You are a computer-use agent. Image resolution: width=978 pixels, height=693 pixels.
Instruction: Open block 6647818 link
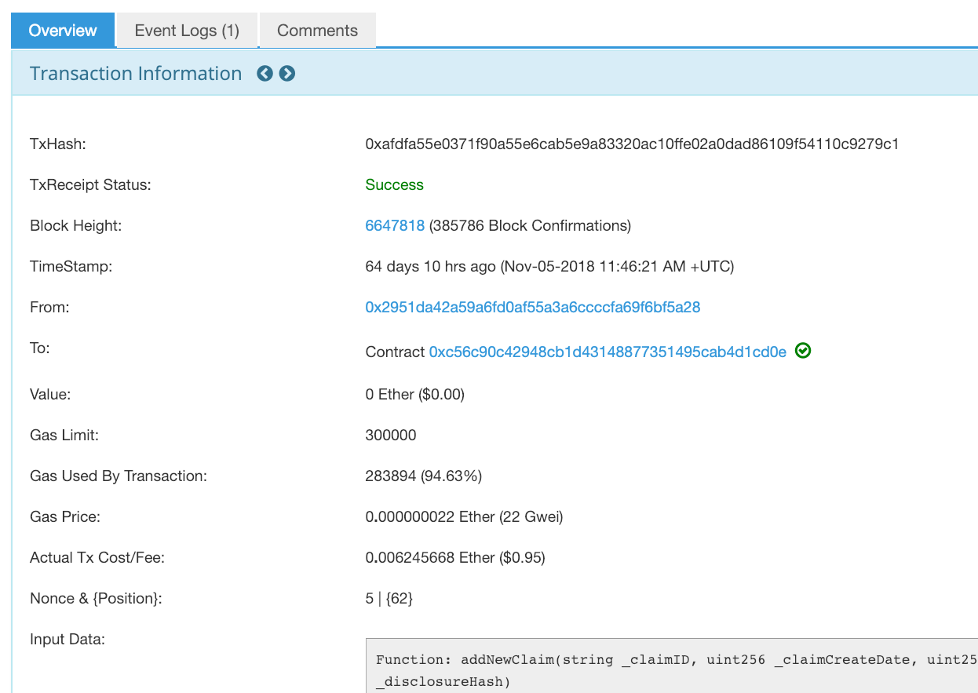pos(395,225)
